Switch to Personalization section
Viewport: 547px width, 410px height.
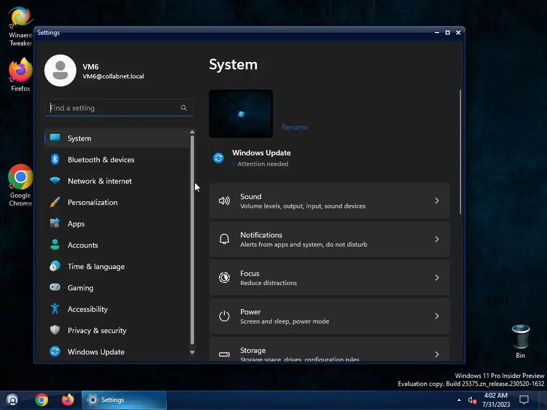[117, 202]
